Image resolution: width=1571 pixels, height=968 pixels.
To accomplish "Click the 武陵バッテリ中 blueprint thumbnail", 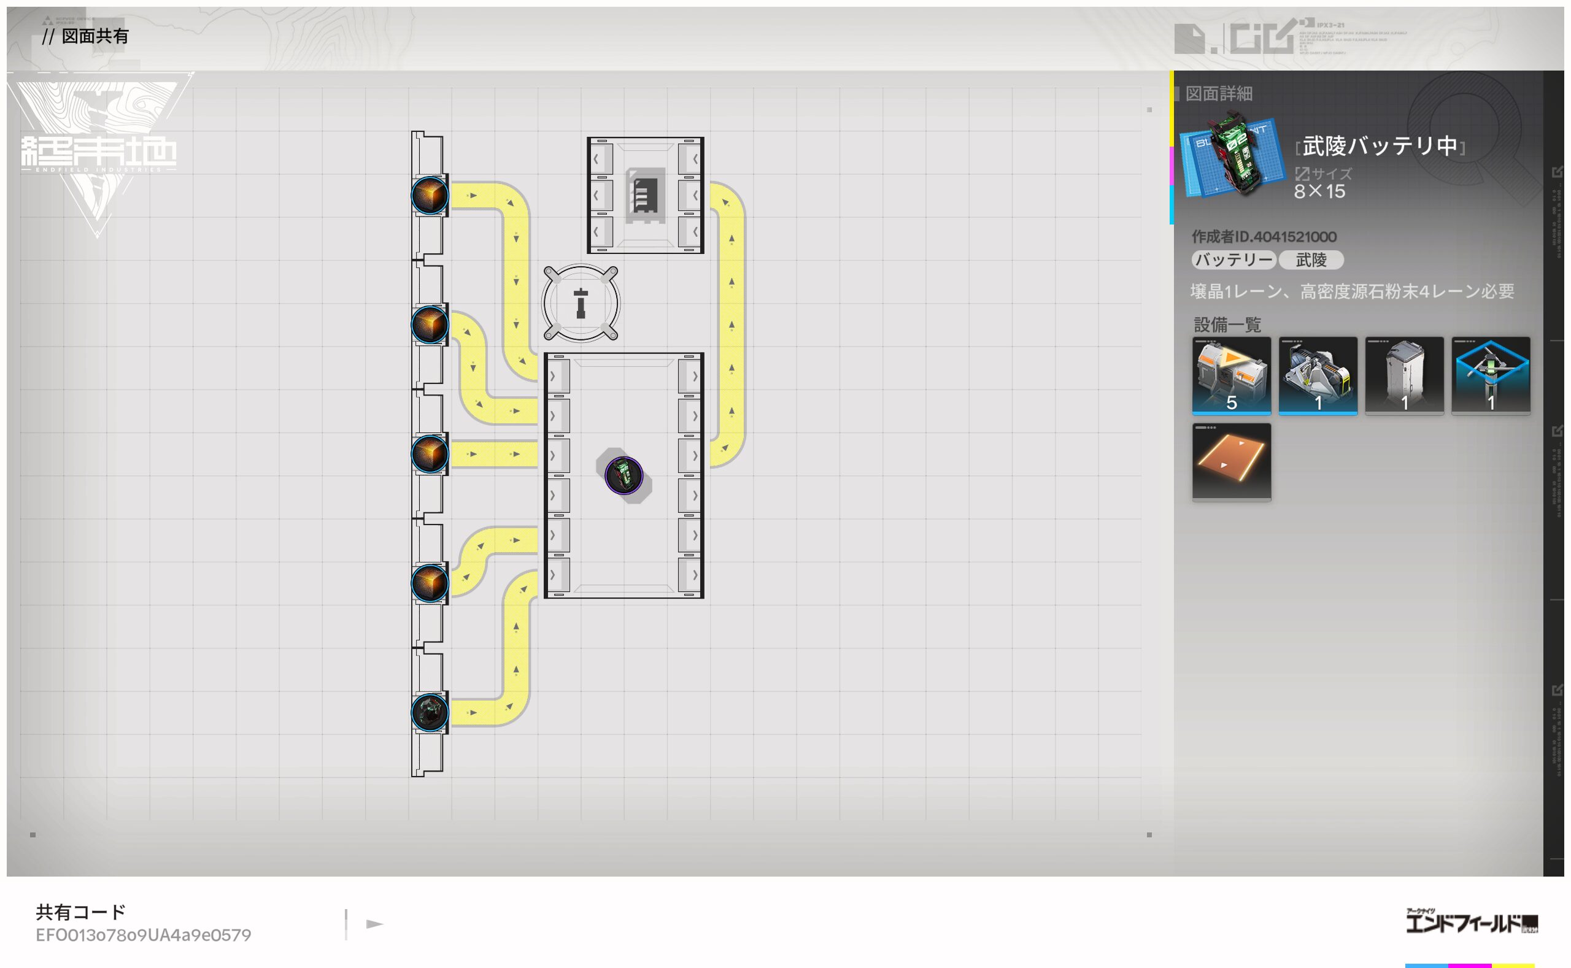I will click(1232, 155).
